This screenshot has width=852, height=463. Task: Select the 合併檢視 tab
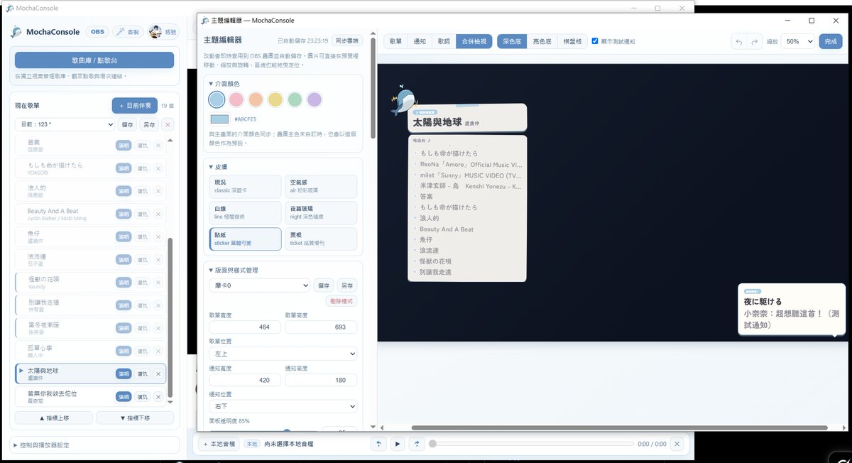[x=474, y=42]
